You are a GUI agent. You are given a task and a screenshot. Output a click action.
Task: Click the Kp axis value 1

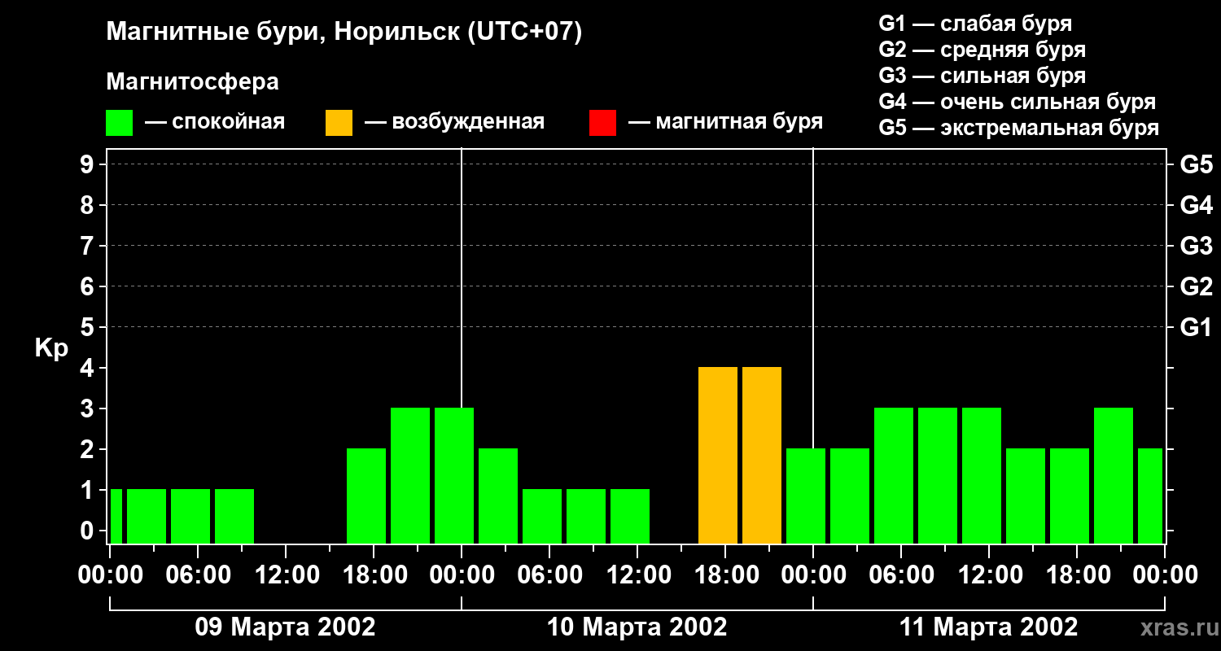point(89,490)
